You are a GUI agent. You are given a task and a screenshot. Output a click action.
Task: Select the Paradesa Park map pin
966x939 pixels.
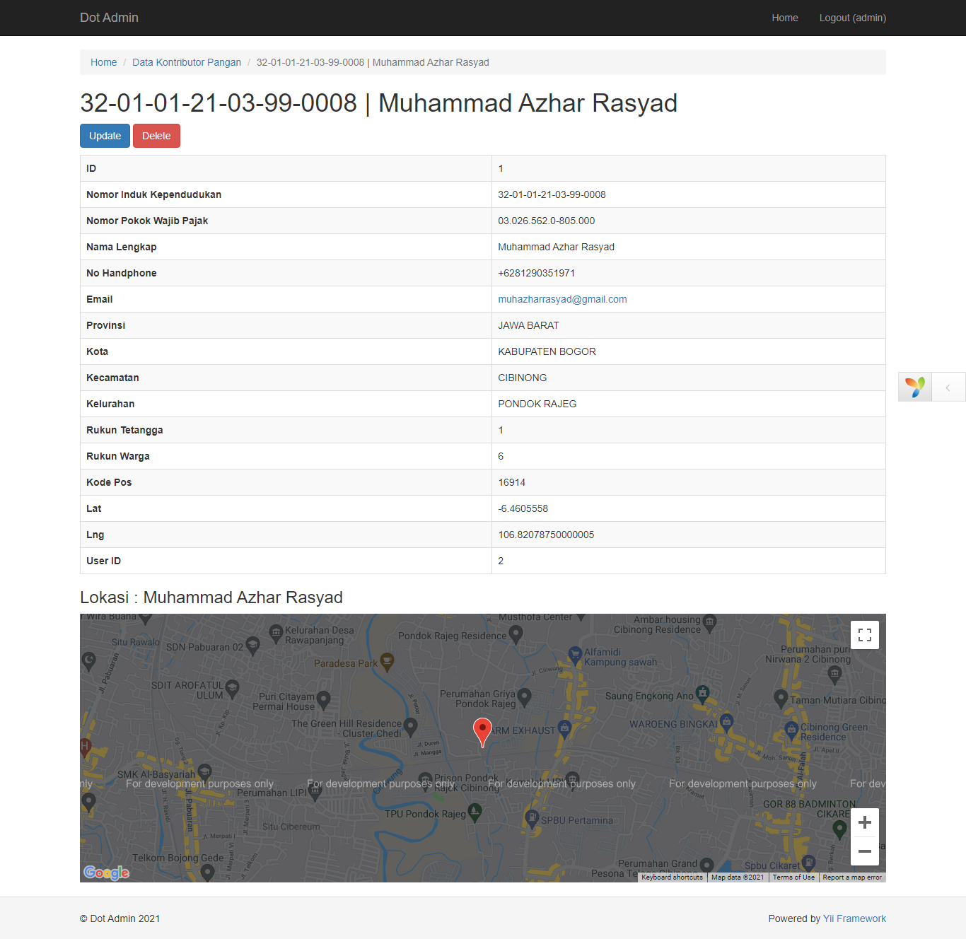tap(387, 662)
